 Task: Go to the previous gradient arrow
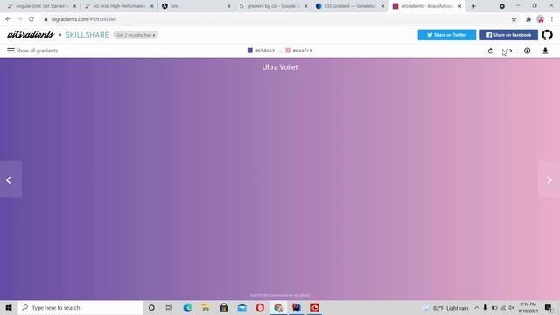(x=10, y=179)
